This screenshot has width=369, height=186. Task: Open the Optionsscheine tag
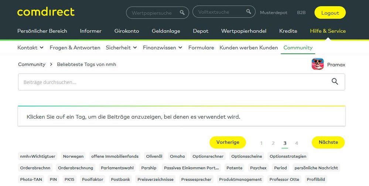pyautogui.click(x=246, y=156)
